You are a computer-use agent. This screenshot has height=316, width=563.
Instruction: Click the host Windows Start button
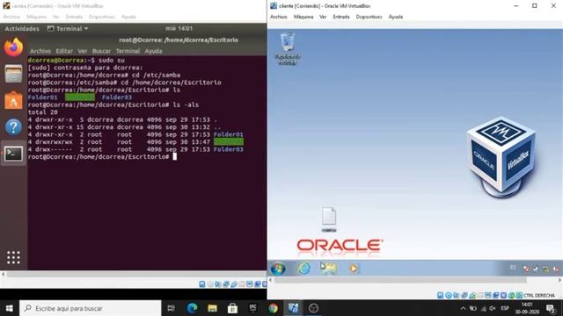10,308
